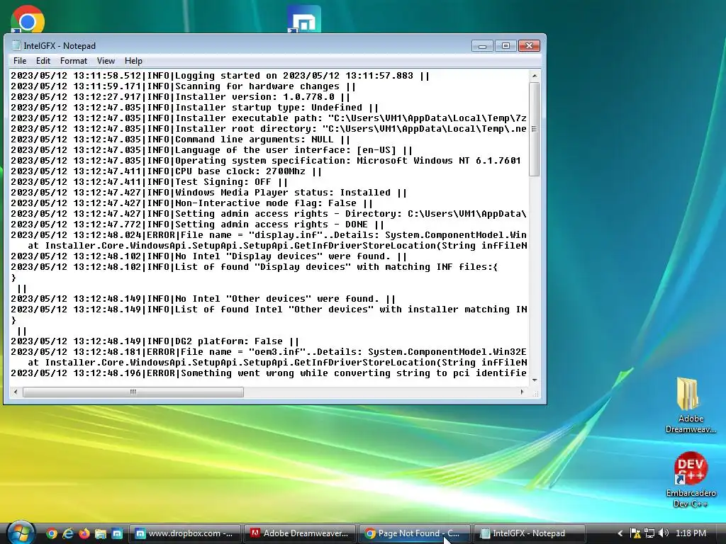Click the 'Command line arguments: NULL' line
Image resolution: width=726 pixels, height=544 pixels.
pos(181,140)
